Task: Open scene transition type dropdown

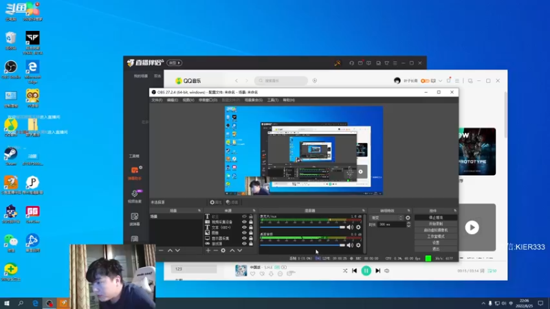Action: coord(386,218)
